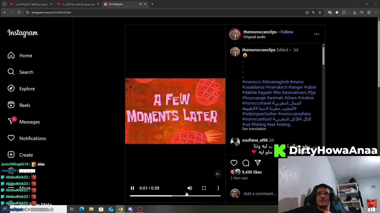Open post options three-dot menu
Viewport: 380px width, 213px height.
(x=317, y=34)
